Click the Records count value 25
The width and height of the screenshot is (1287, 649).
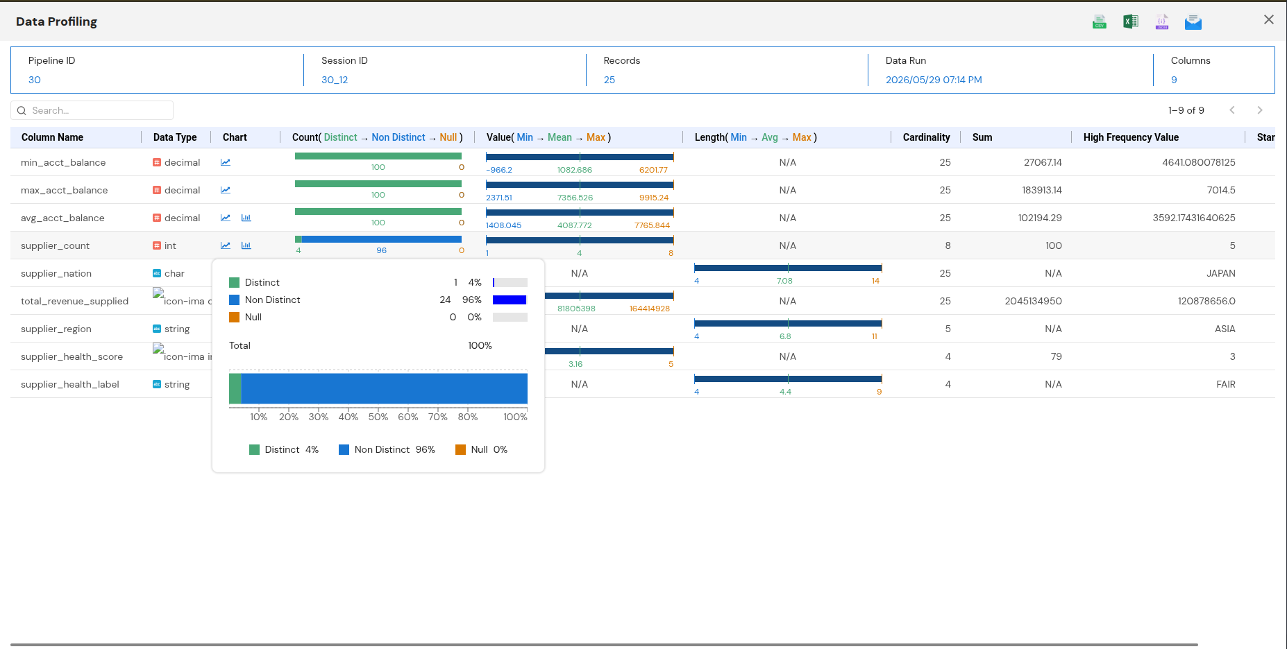tap(609, 80)
